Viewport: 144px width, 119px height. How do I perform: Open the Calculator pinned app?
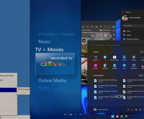[105, 66]
